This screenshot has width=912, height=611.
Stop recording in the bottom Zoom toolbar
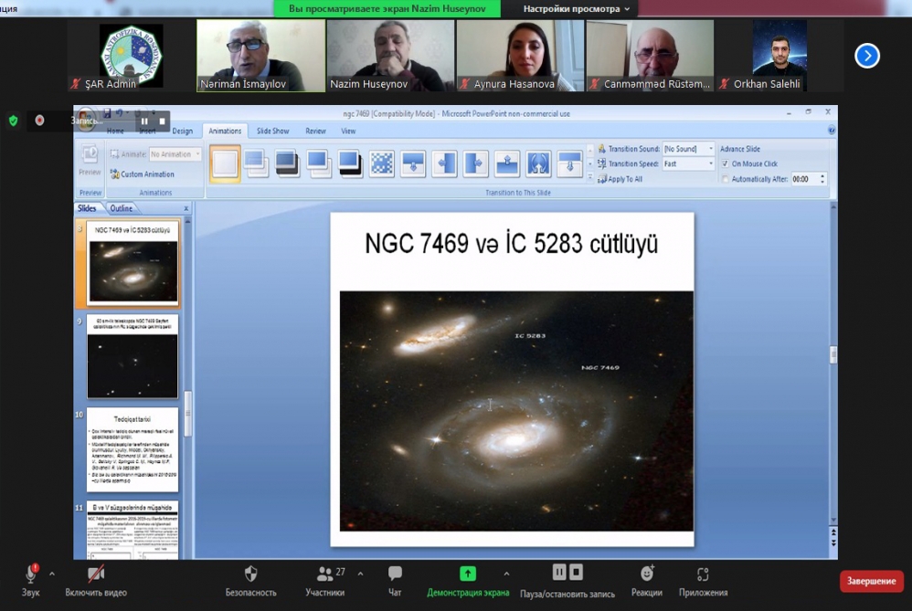tap(576, 573)
